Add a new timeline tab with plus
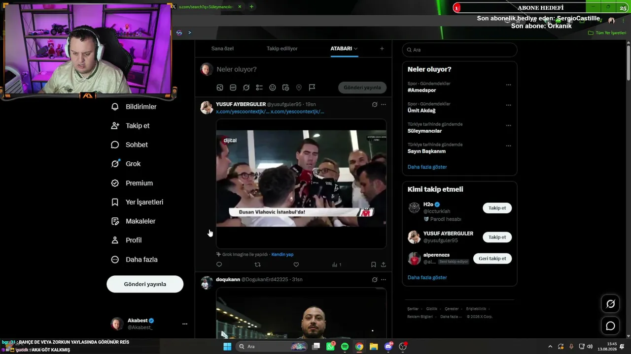The image size is (631, 354). click(x=382, y=49)
